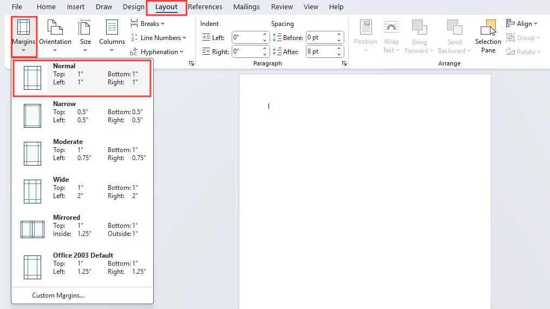The width and height of the screenshot is (550, 309).
Task: Choose the Mirrored margins preset
Action: point(82,229)
